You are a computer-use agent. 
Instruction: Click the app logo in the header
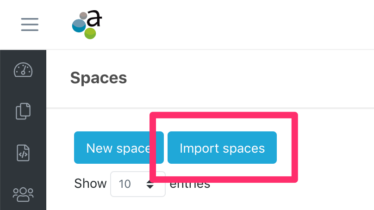(87, 25)
